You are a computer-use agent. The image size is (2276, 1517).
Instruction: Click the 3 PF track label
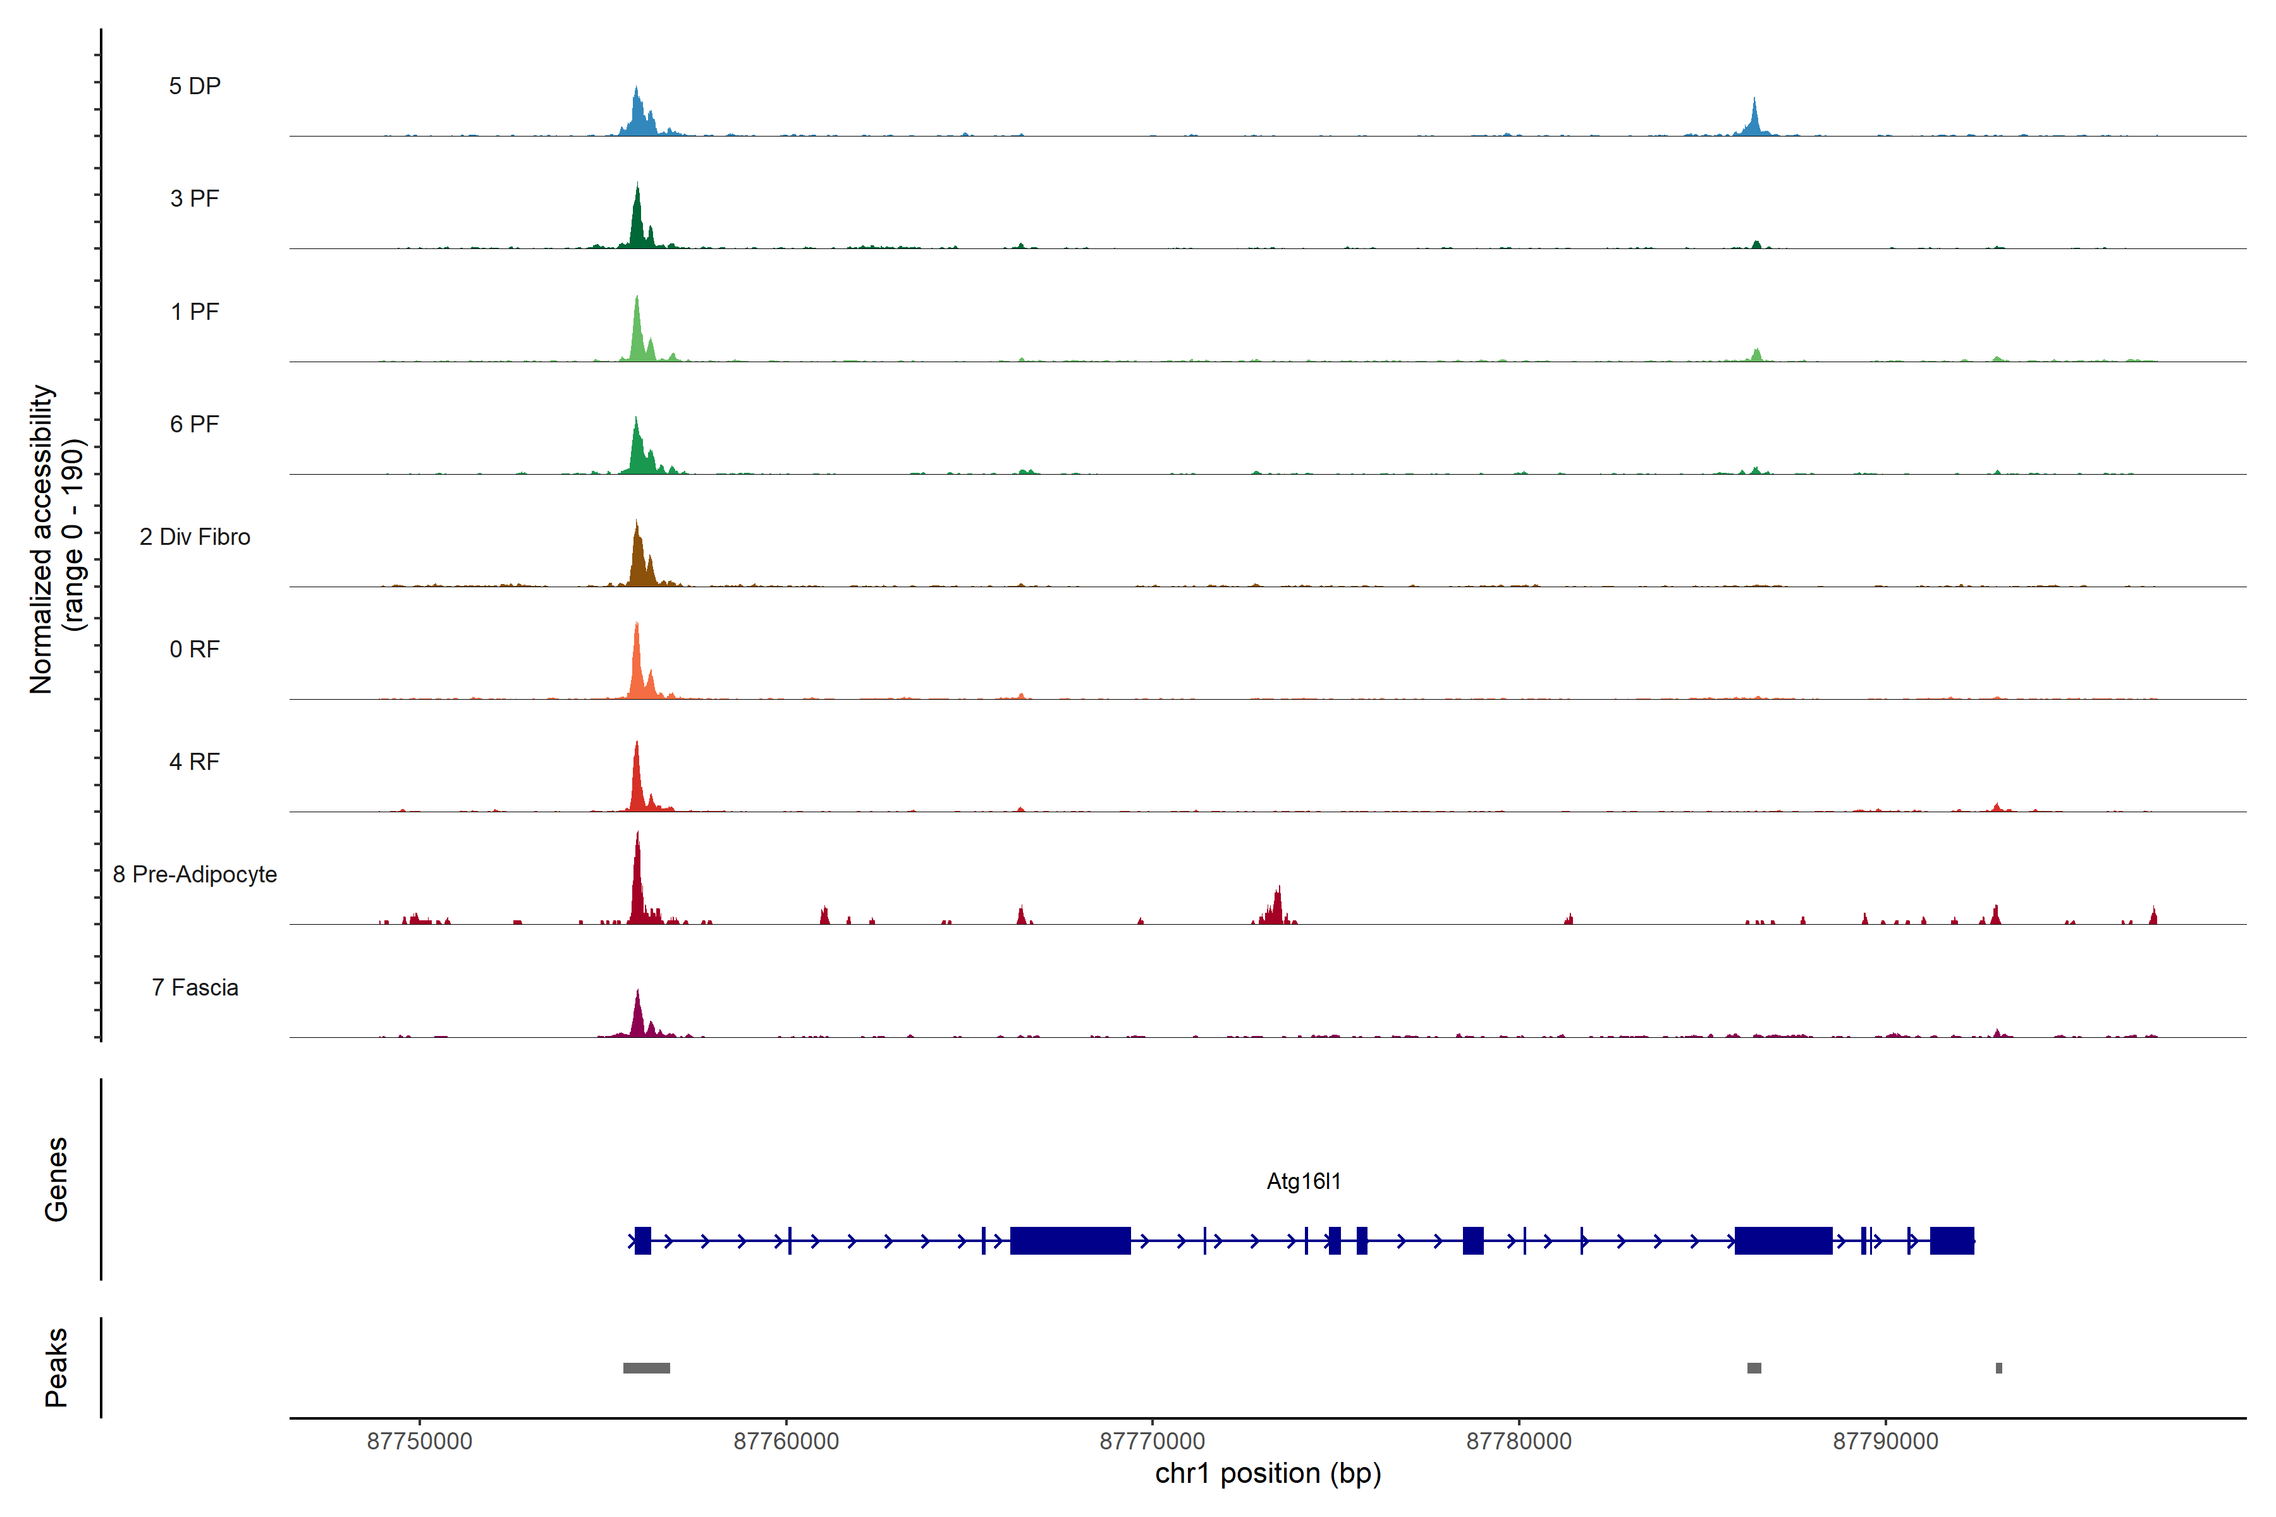coord(195,198)
